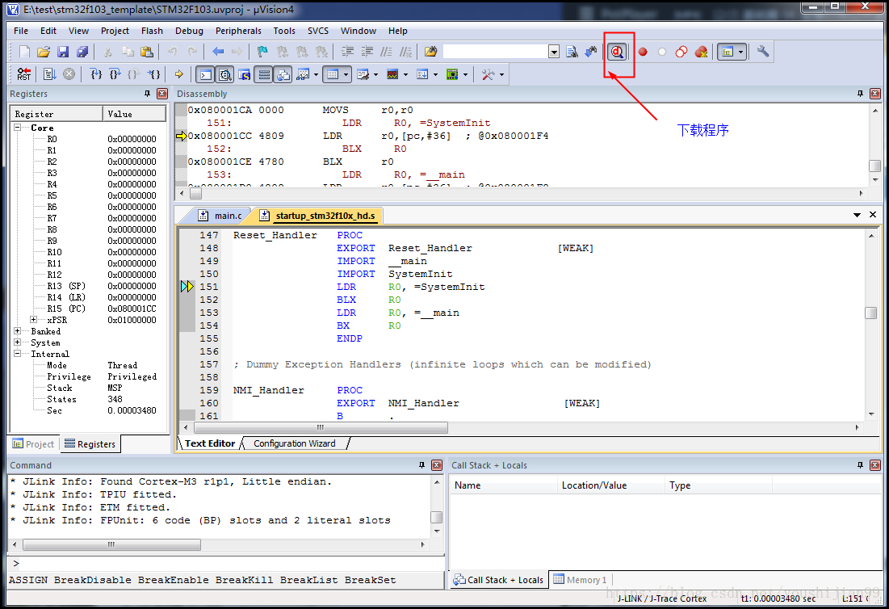The image size is (889, 609).
Task: Toggle the Disassembly Window view button
Action: [x=224, y=74]
